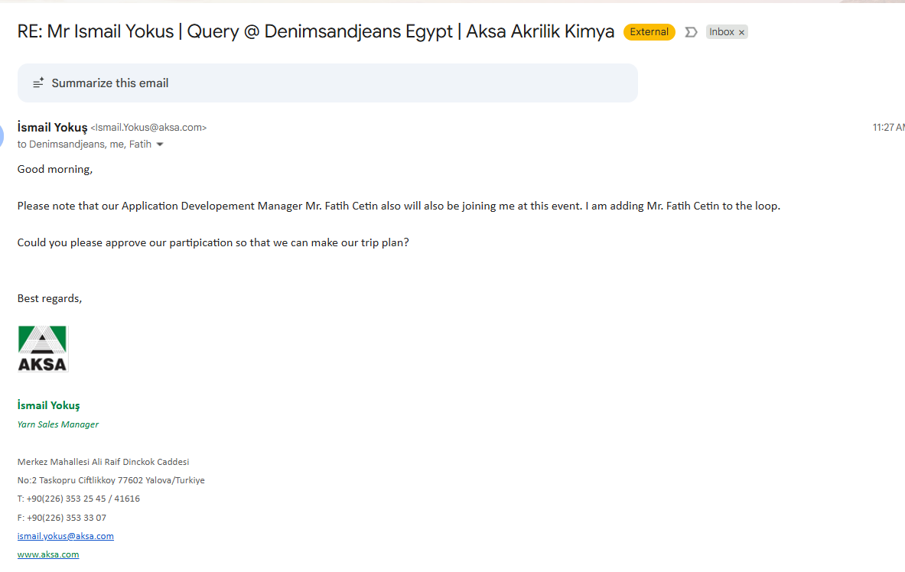Screen dimensions: 905x572
Task: Click the 11:27 AM timestamp
Action: pyautogui.click(x=888, y=128)
